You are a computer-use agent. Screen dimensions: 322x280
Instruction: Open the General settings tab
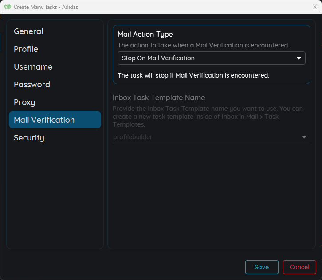[28, 31]
